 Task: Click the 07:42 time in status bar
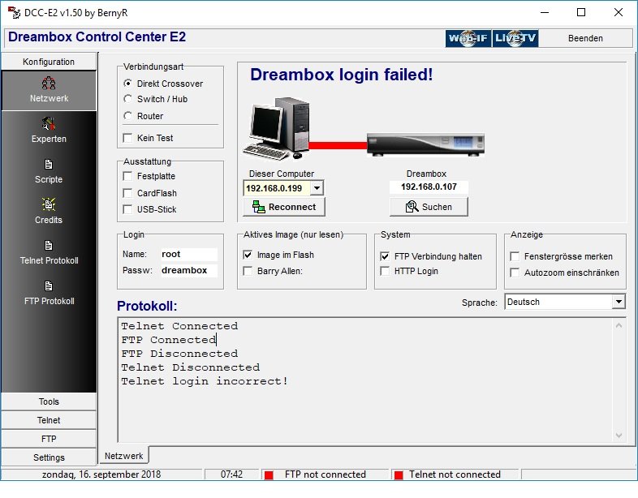(x=231, y=474)
